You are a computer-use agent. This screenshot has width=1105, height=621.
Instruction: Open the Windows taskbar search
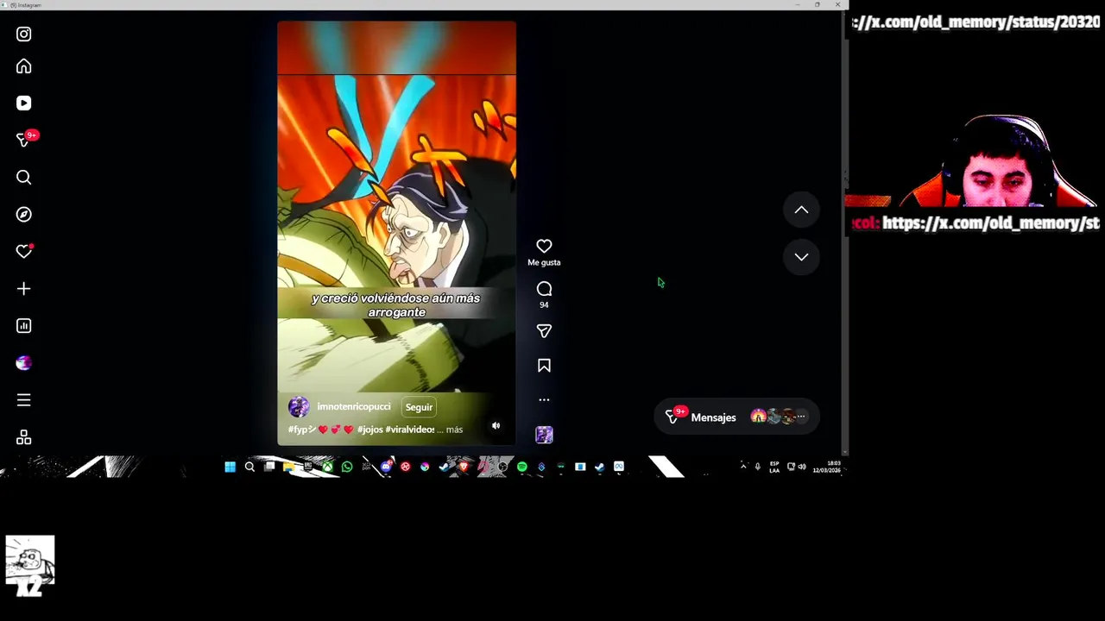249,467
